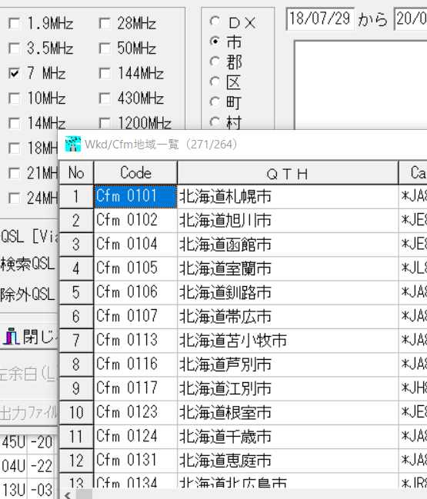Select cell Cfm 0101
The image size is (427, 499).
(x=135, y=196)
